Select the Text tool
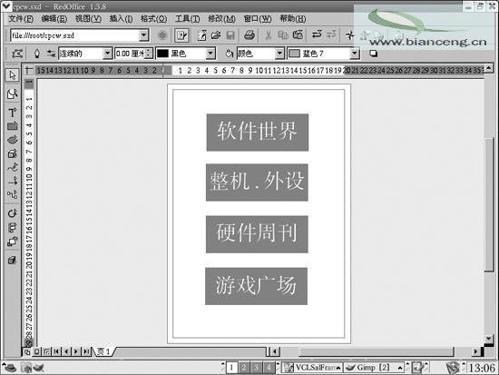 tap(13, 113)
